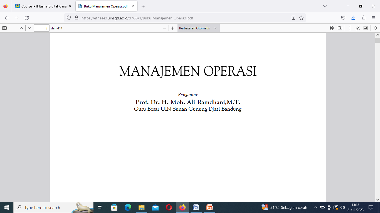Open a new browser tab
Image resolution: width=380 pixels, height=213 pixels.
coord(143,6)
